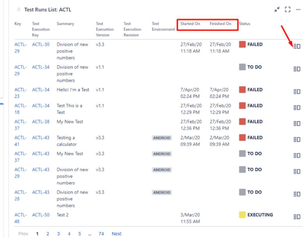
Task: Open test execution ACTL-30
Action: click(41, 44)
